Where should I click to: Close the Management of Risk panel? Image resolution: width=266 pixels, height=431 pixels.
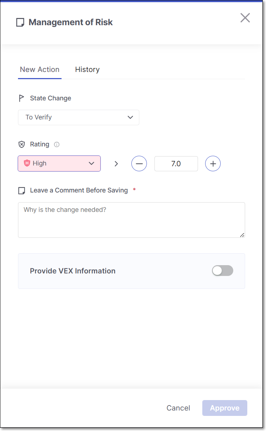(245, 18)
